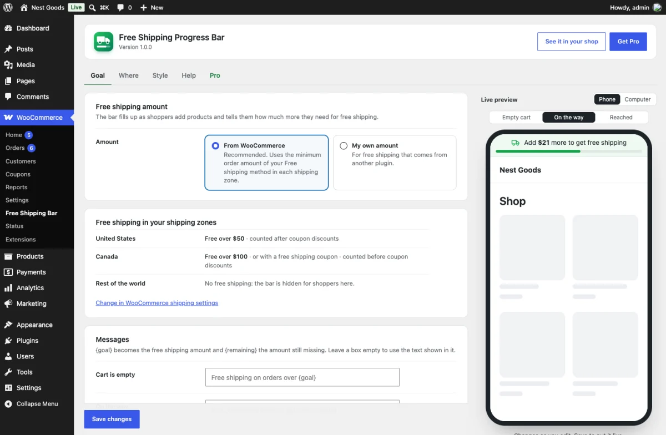Click the Media icon in sidebar
The width and height of the screenshot is (666, 435).
pos(8,65)
